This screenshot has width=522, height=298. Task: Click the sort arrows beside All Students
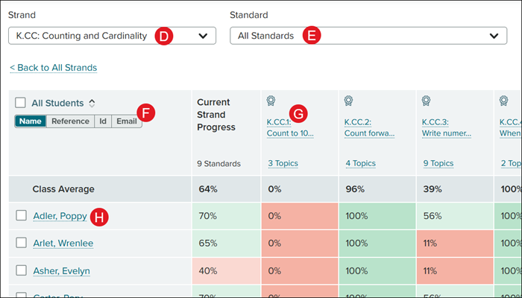click(x=92, y=103)
